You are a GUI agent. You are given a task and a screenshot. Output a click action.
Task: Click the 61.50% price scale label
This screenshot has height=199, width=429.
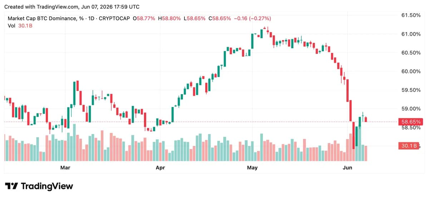410,15
